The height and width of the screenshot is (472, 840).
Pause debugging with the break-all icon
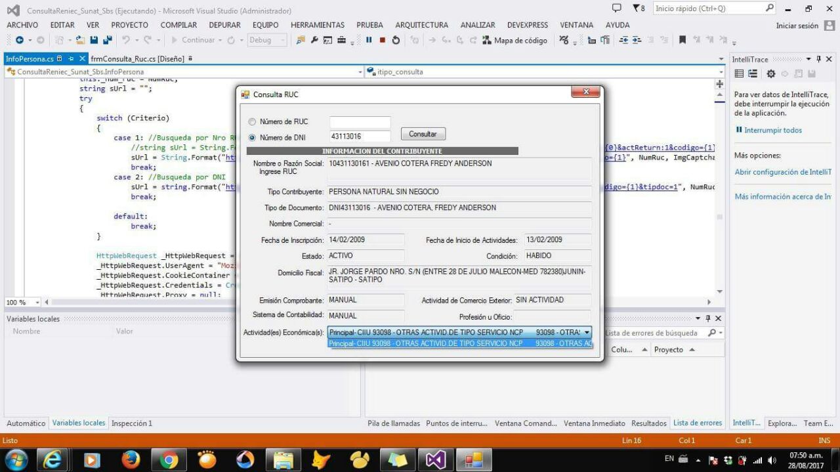coord(369,40)
